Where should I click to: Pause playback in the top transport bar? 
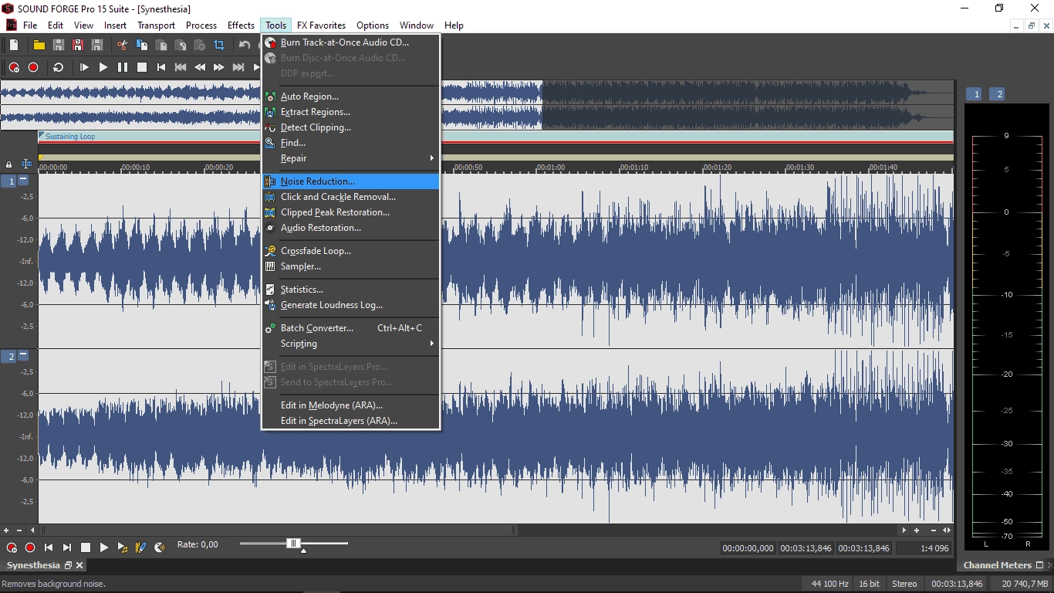tap(123, 67)
